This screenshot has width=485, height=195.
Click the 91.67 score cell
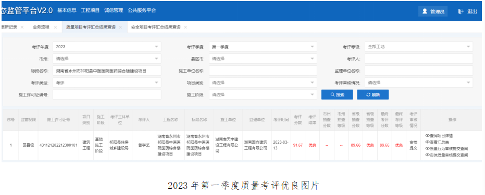pos(298,145)
